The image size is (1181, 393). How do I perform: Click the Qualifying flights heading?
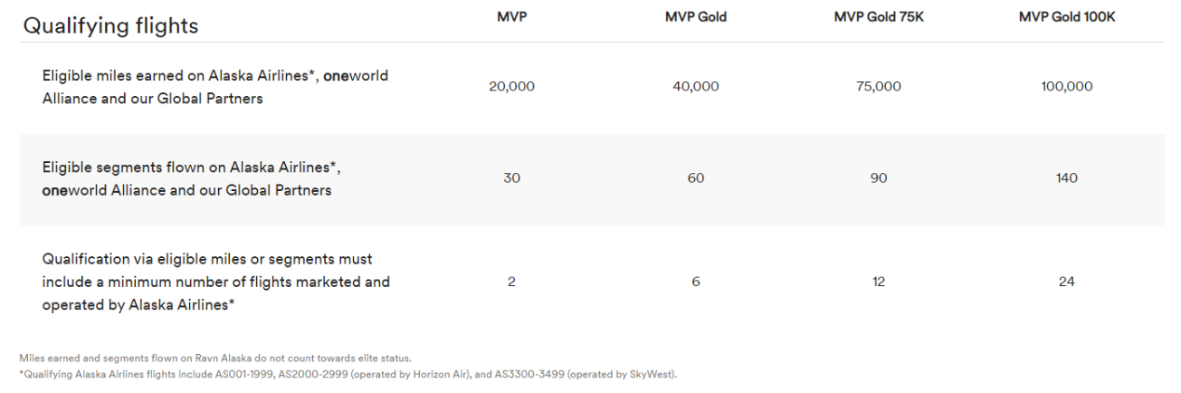[x=110, y=26]
